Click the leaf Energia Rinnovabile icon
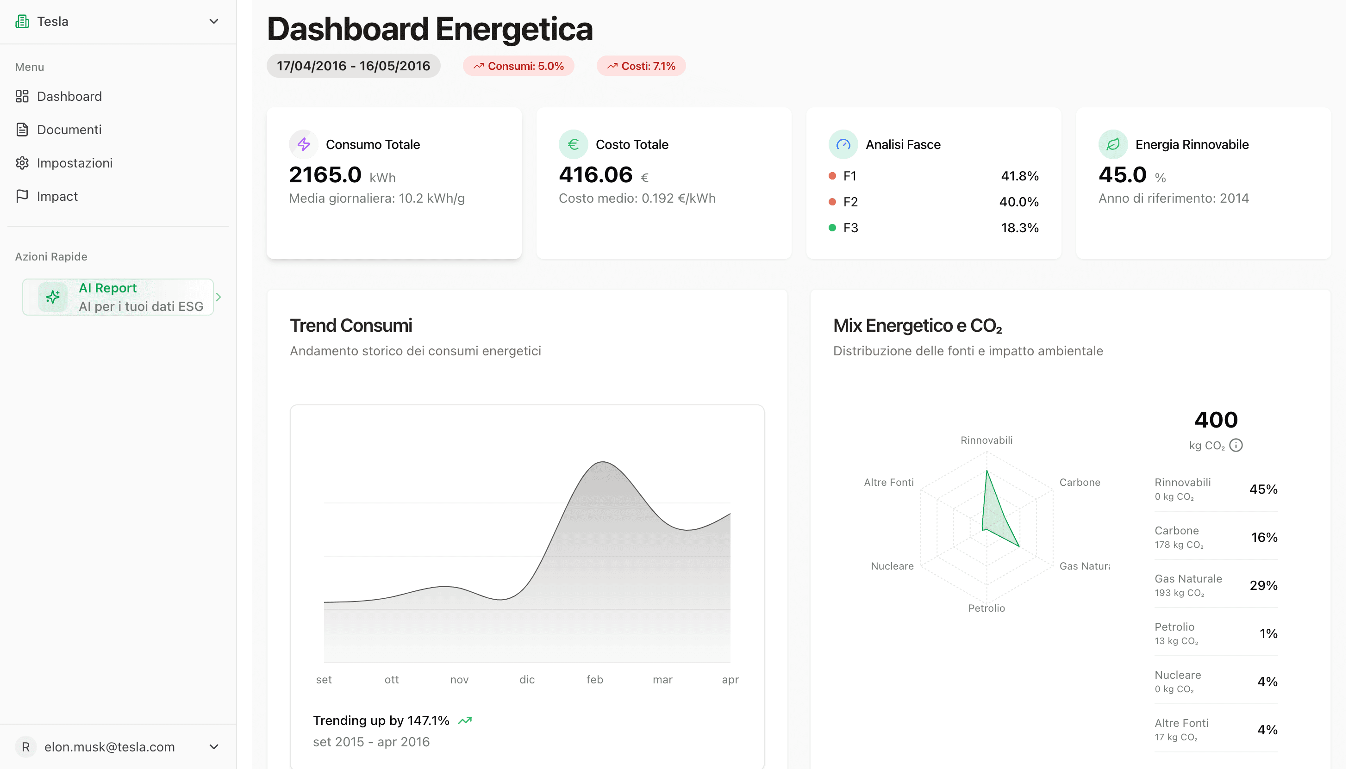The height and width of the screenshot is (769, 1361). (x=1113, y=144)
